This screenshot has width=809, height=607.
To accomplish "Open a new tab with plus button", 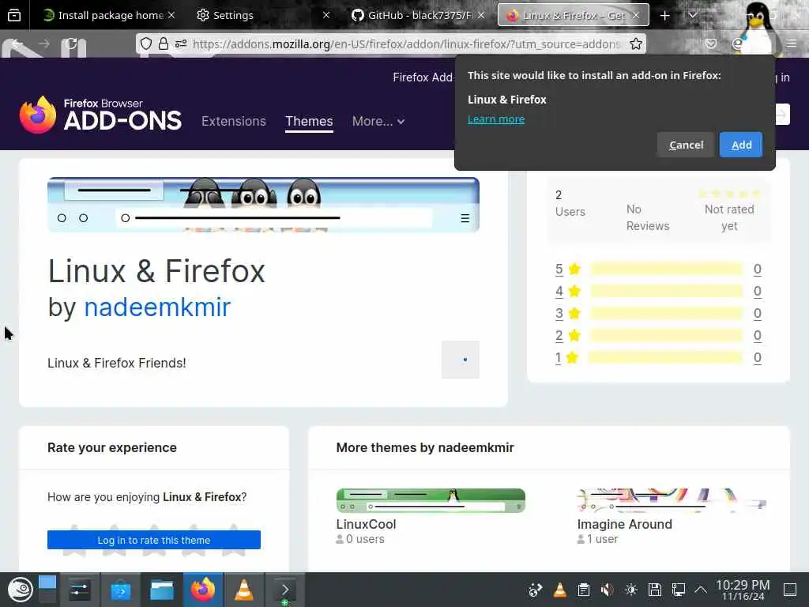I will [x=664, y=16].
